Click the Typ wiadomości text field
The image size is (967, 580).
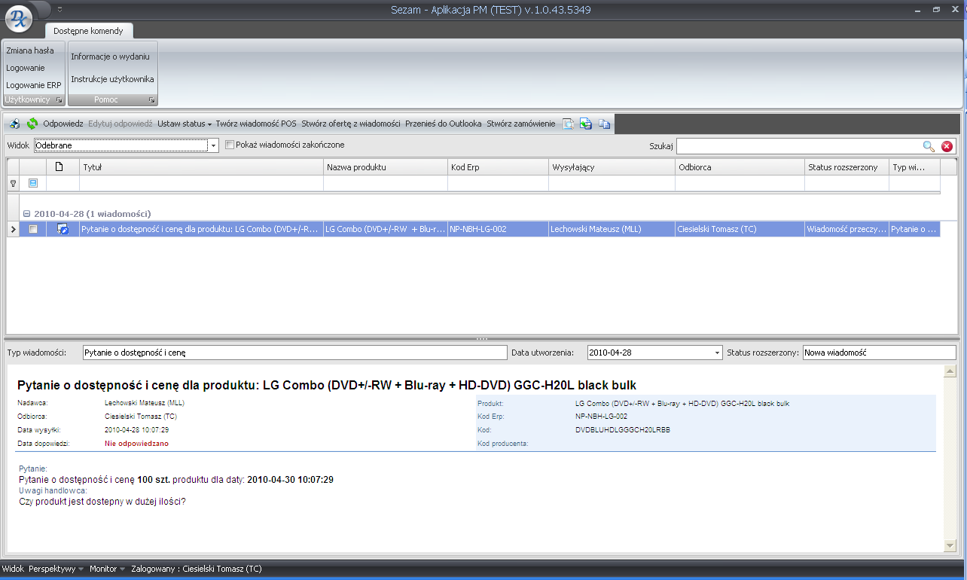295,353
